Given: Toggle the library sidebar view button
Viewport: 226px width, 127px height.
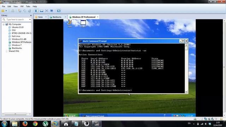Looking at the screenshot, I should [x=37, y=11].
